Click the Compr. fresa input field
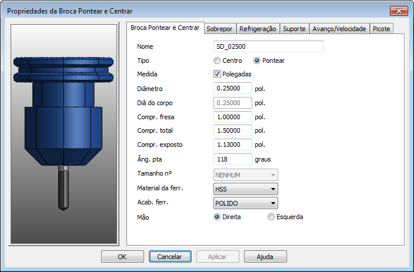The image size is (414, 272). pos(233,117)
